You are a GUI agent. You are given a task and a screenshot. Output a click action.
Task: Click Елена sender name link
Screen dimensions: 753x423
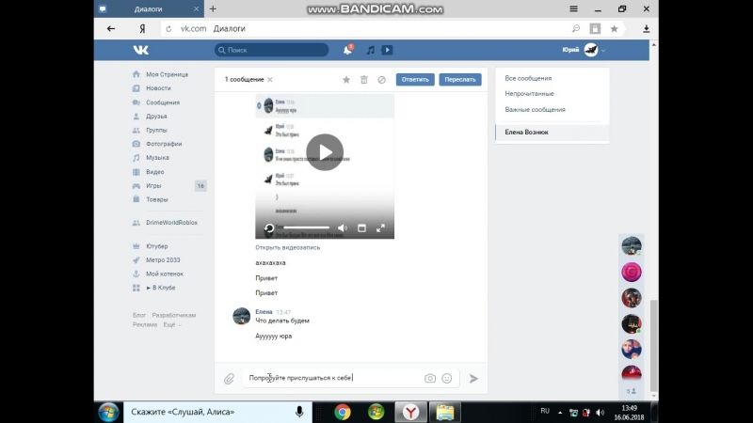(264, 312)
